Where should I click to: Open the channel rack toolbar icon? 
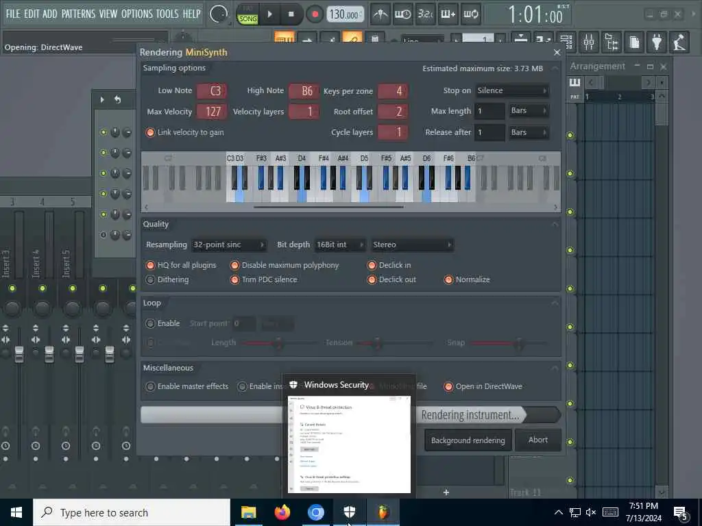point(566,42)
